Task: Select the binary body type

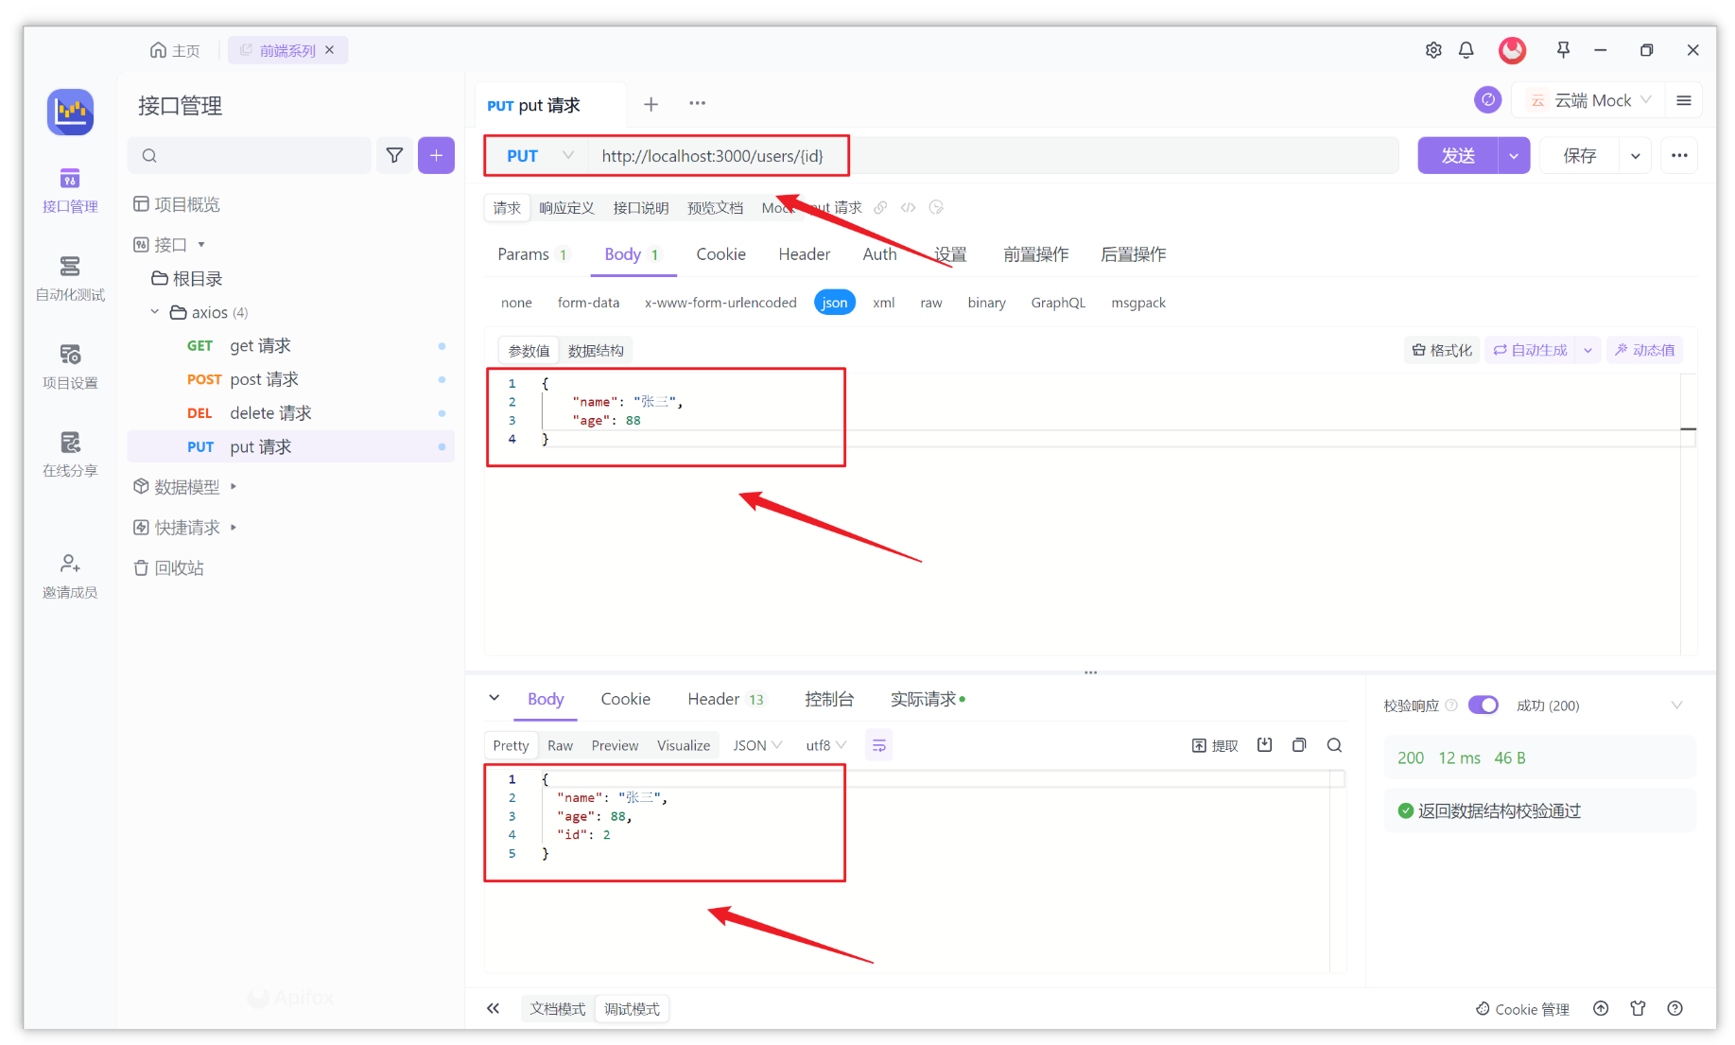Action: pos(986,303)
